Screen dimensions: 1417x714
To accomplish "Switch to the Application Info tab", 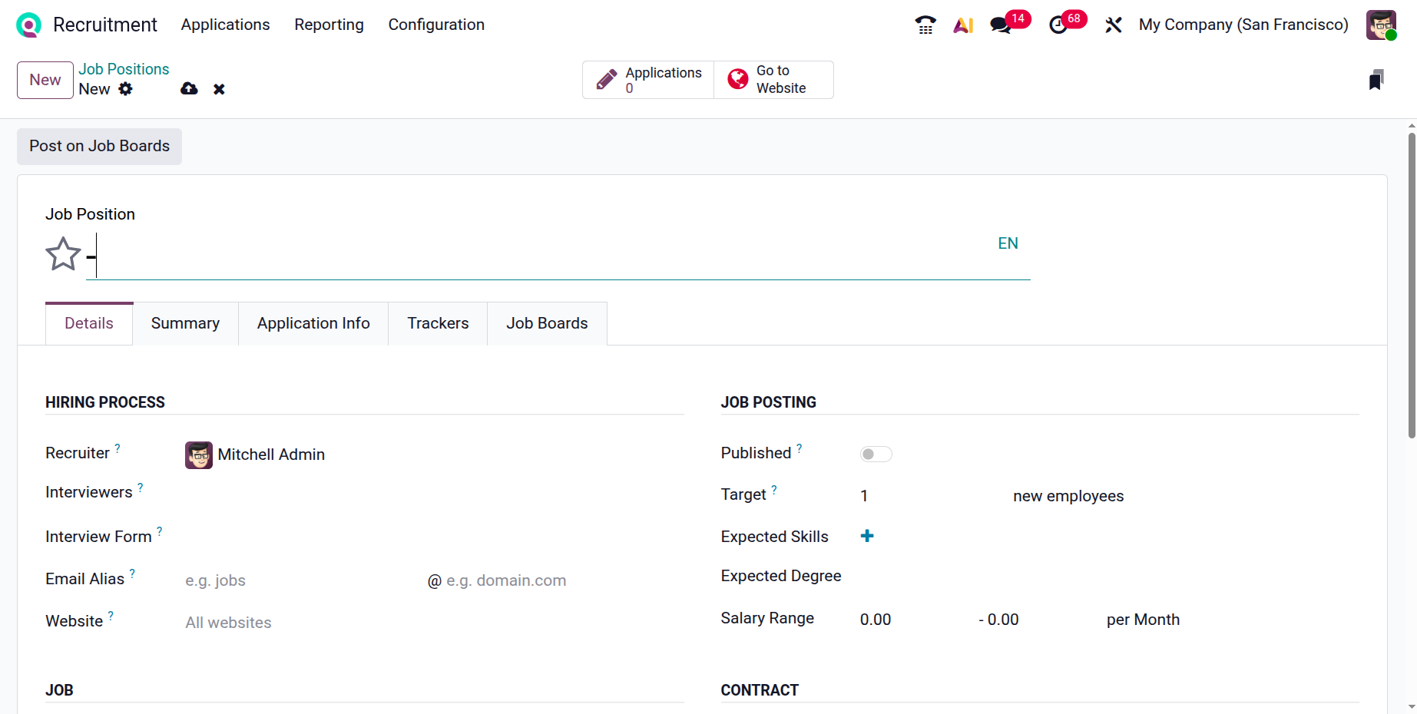I will tap(313, 323).
